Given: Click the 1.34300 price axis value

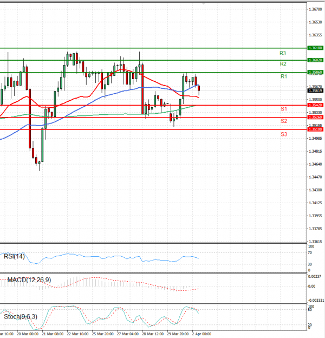Looking at the screenshot, I should (315, 190).
